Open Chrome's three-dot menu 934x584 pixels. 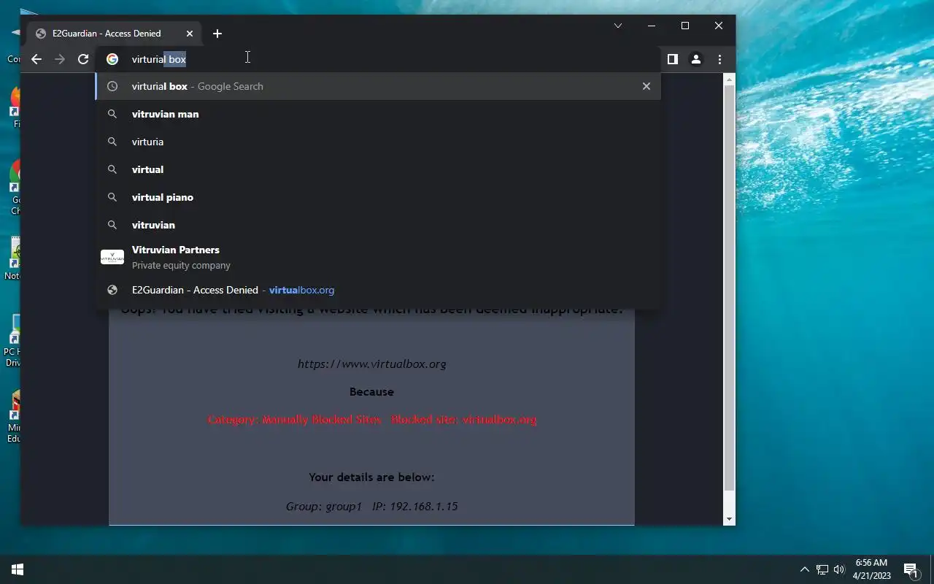tap(719, 59)
